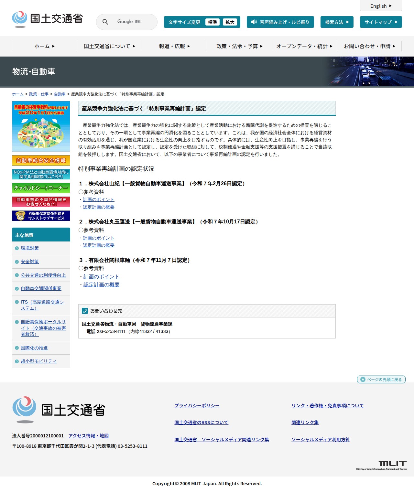Open the 国際化の推進 sidebar link

pyautogui.click(x=34, y=348)
